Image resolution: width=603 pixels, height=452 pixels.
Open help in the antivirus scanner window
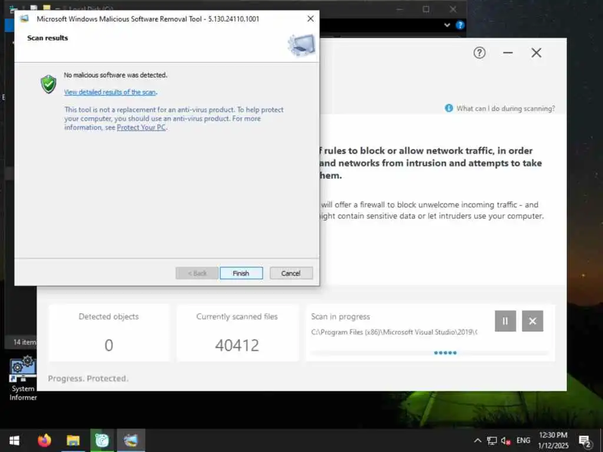coord(479,52)
